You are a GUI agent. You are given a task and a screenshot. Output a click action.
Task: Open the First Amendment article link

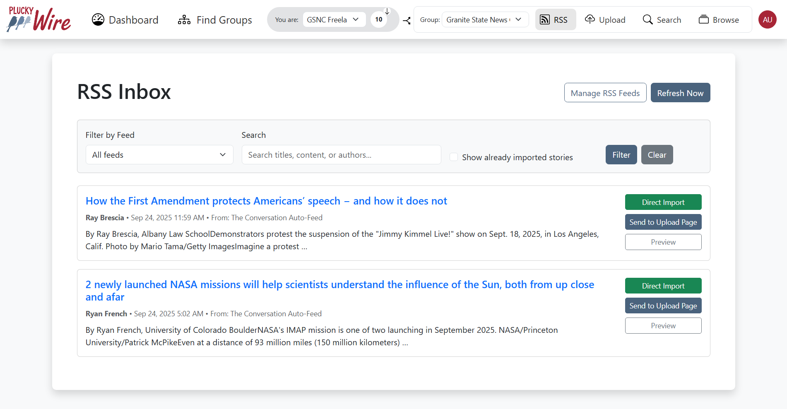[266, 201]
